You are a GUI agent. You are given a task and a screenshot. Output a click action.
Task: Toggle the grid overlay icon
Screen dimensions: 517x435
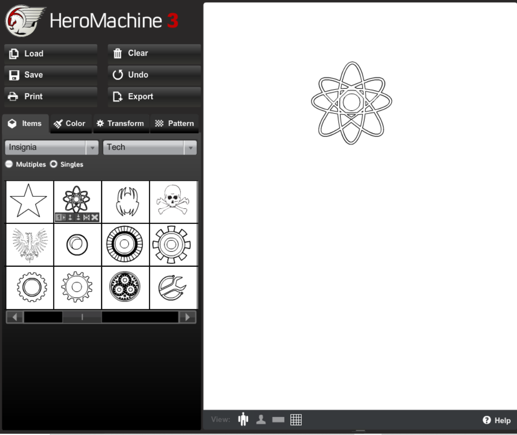pos(296,419)
